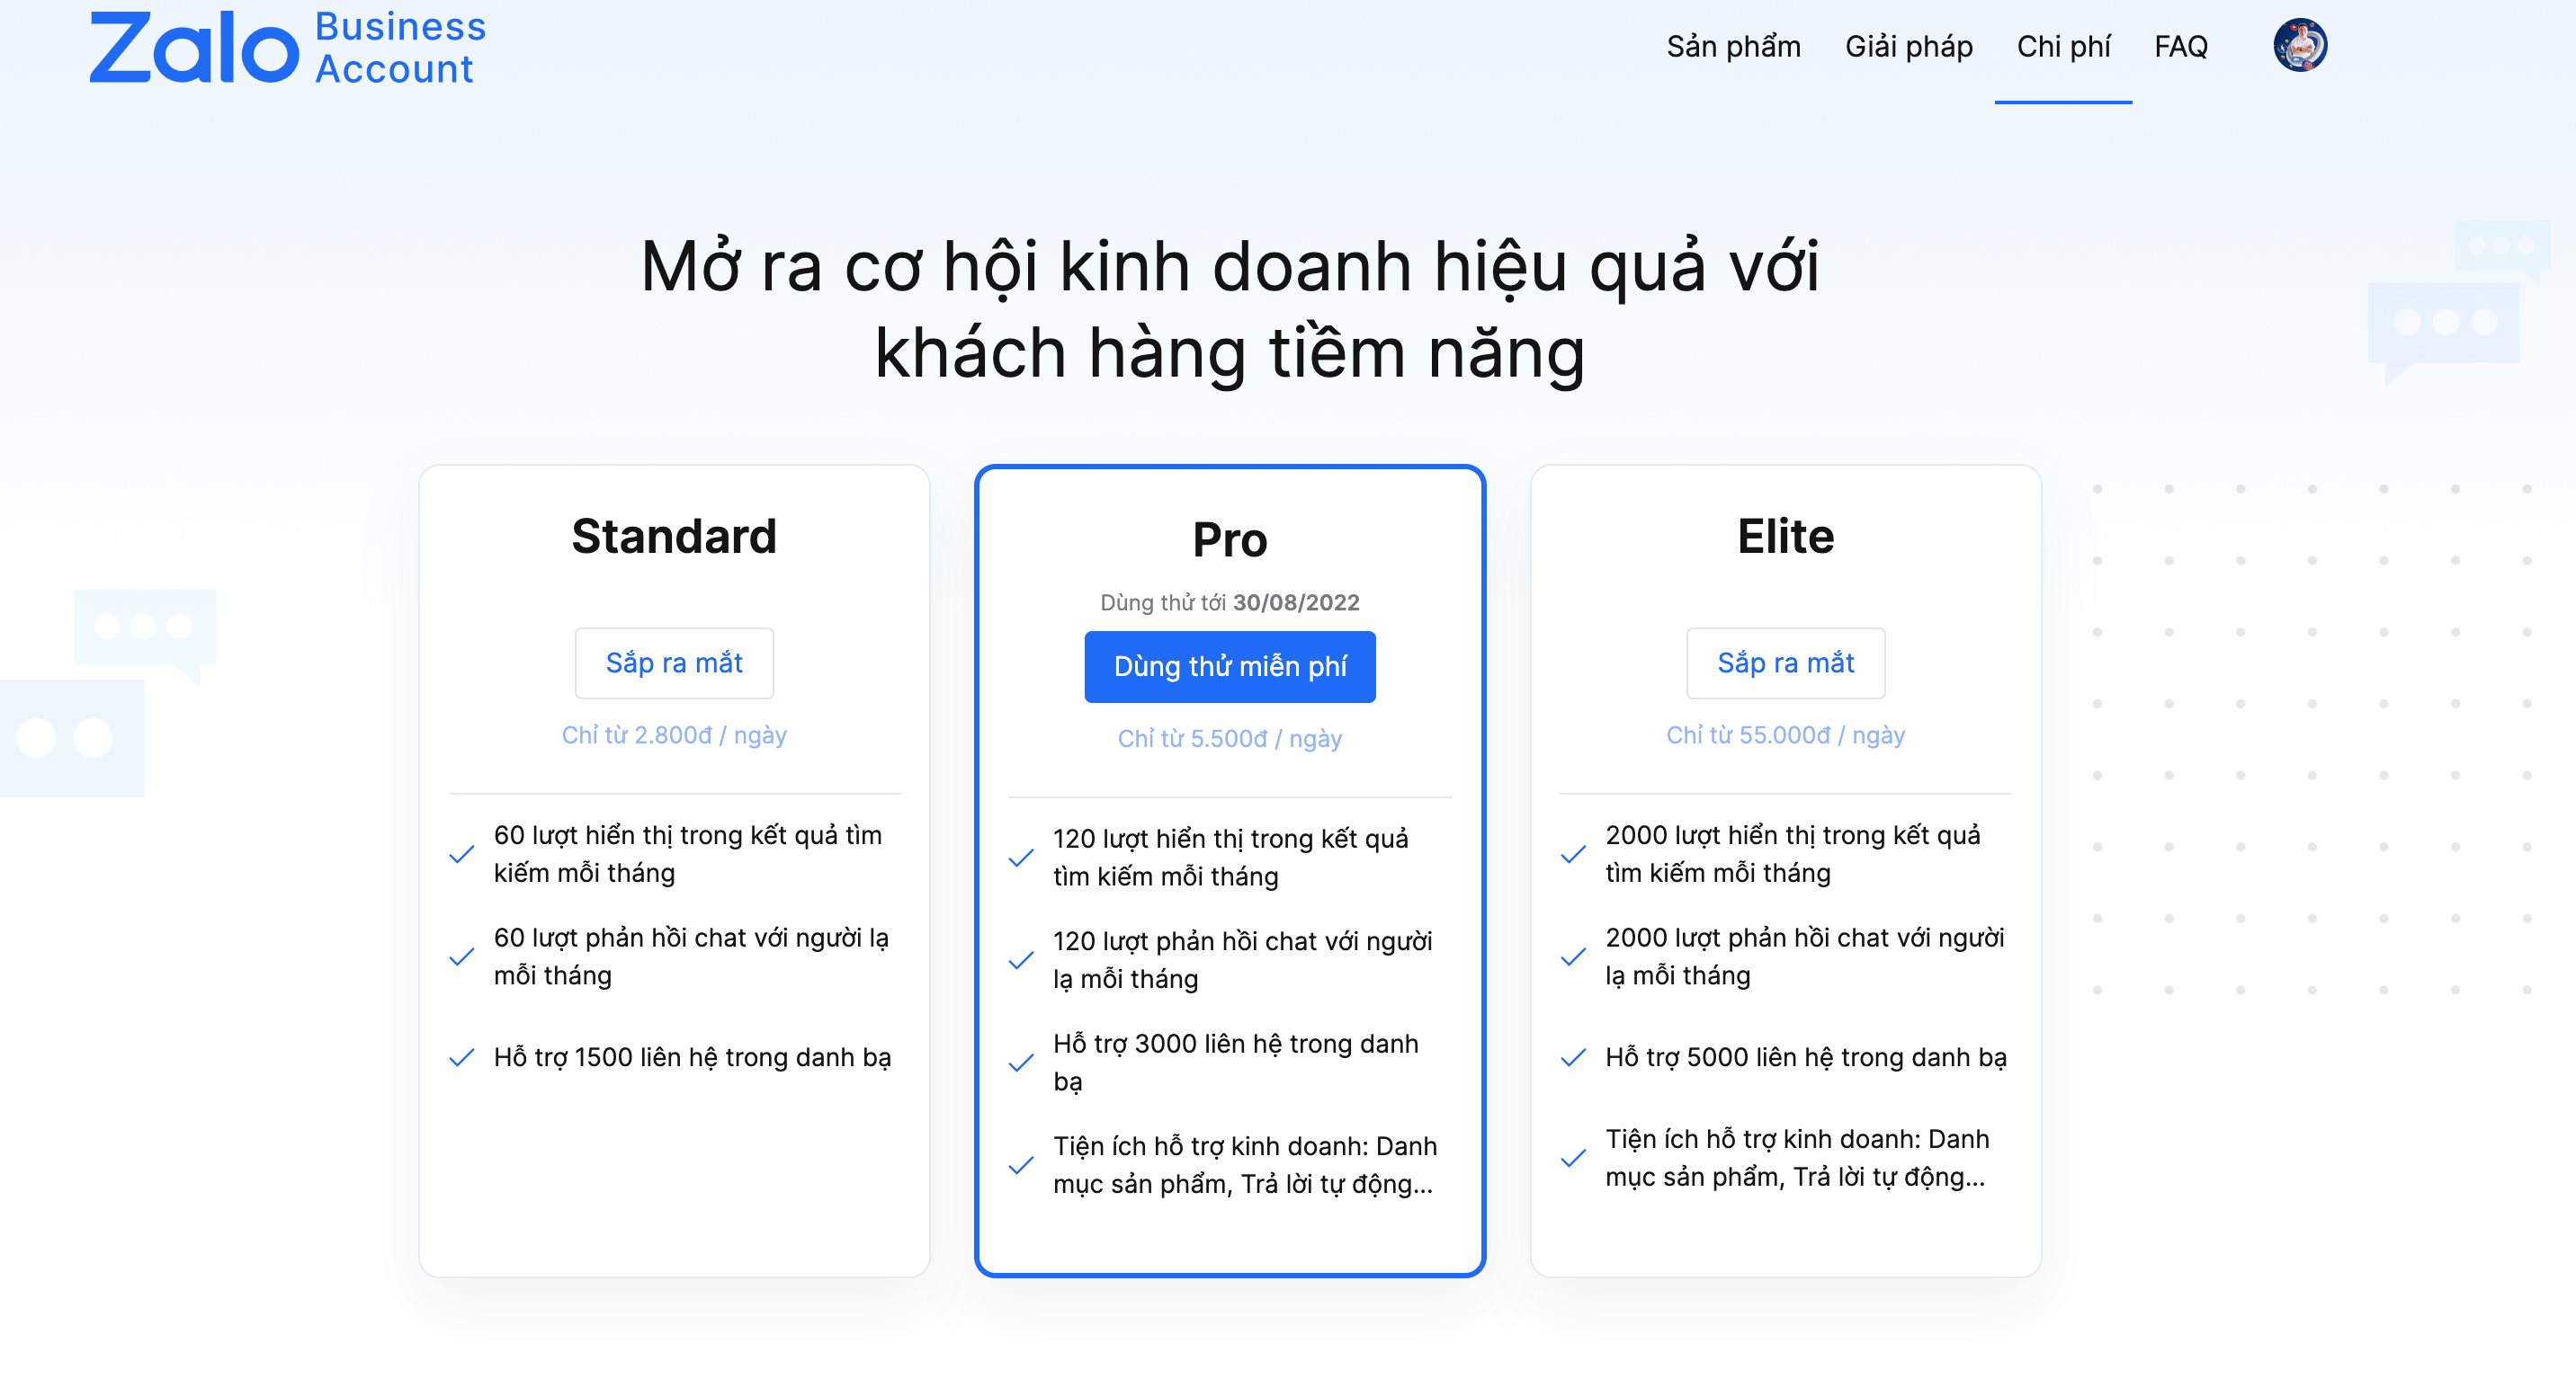The height and width of the screenshot is (1379, 2576).
Task: Click checkmark beside 60 lượt hiển thị
Action: click(461, 854)
